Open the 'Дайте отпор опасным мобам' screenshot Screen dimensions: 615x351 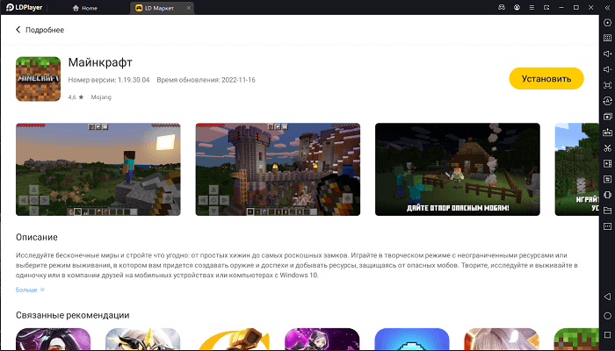tap(458, 169)
